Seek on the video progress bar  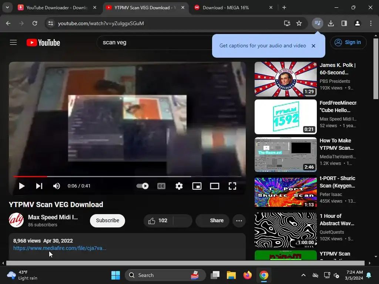pyautogui.click(x=127, y=176)
